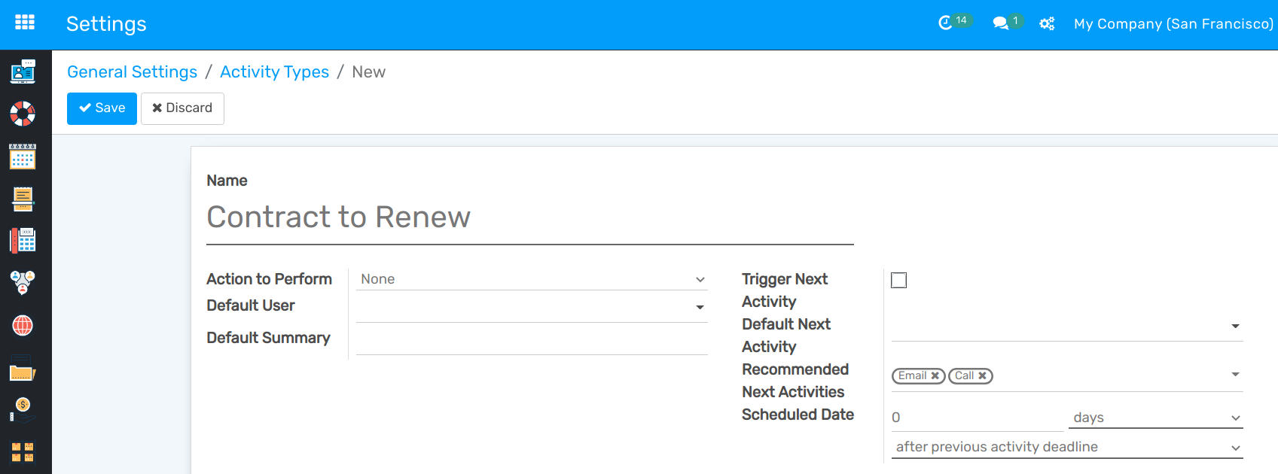Open the Default Next Activity dropdown
This screenshot has width=1278, height=474.
pos(1067,327)
